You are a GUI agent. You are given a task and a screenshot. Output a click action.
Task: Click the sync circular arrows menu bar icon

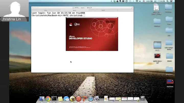126,1
